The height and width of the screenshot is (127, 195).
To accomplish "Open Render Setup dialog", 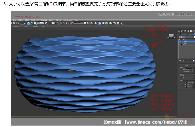I will [x=114, y=23].
